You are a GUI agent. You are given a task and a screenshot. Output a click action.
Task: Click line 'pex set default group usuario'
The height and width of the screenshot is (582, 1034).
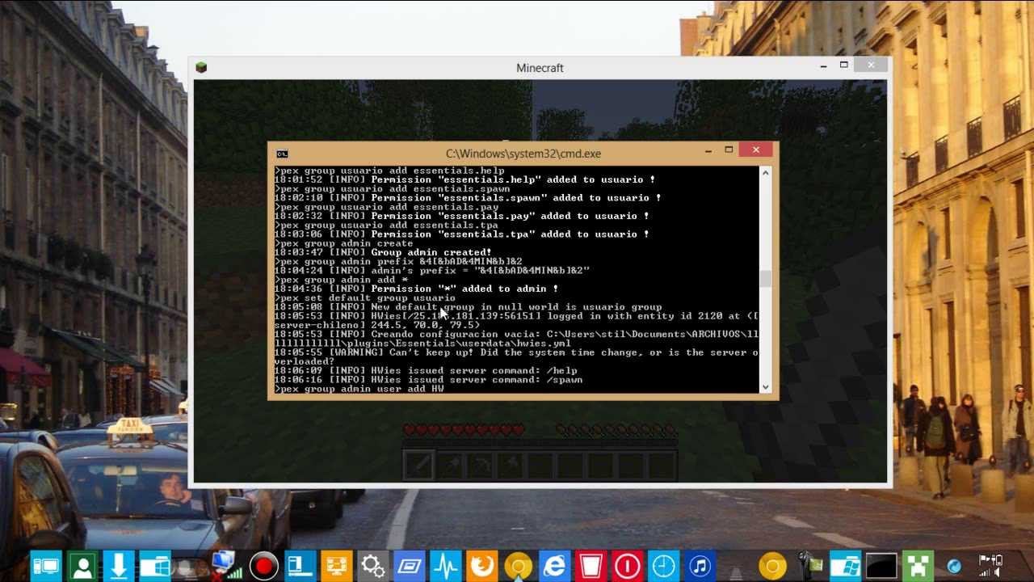point(365,298)
